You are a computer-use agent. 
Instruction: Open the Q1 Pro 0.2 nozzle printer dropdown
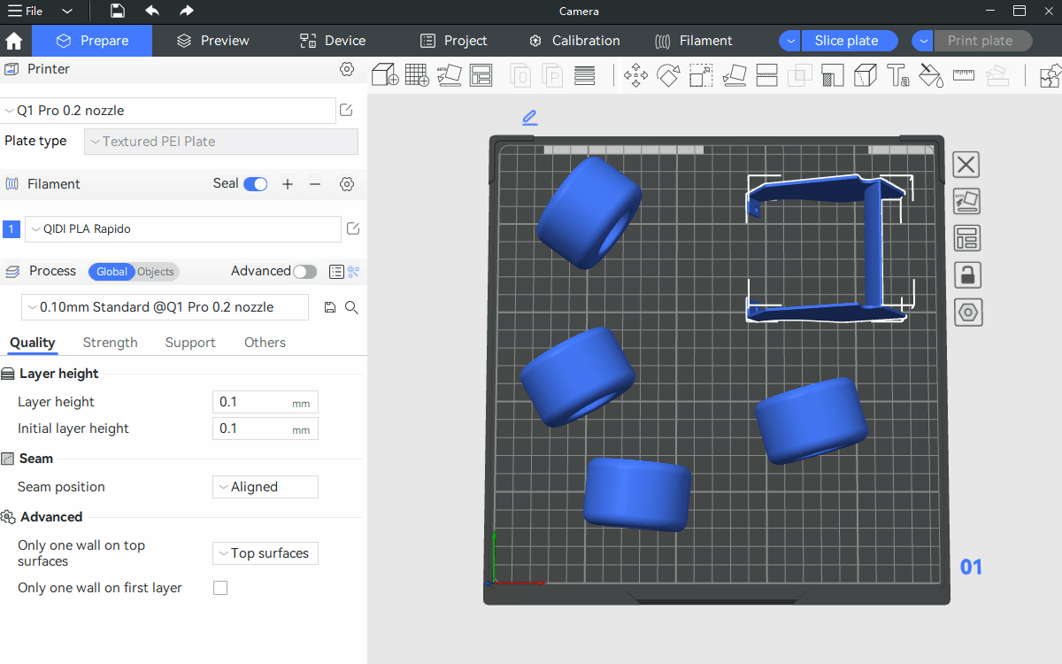pyautogui.click(x=168, y=111)
